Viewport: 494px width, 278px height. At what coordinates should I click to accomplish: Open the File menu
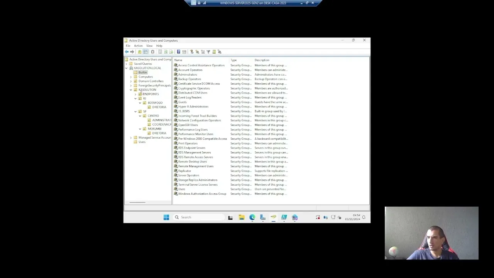(x=128, y=46)
